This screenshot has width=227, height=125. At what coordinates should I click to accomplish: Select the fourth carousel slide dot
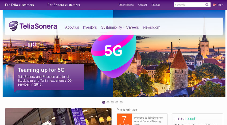click(x=117, y=102)
